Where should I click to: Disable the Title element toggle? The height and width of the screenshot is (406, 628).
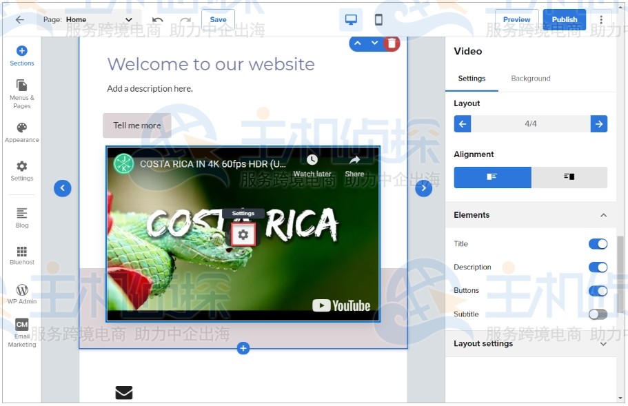pos(598,244)
